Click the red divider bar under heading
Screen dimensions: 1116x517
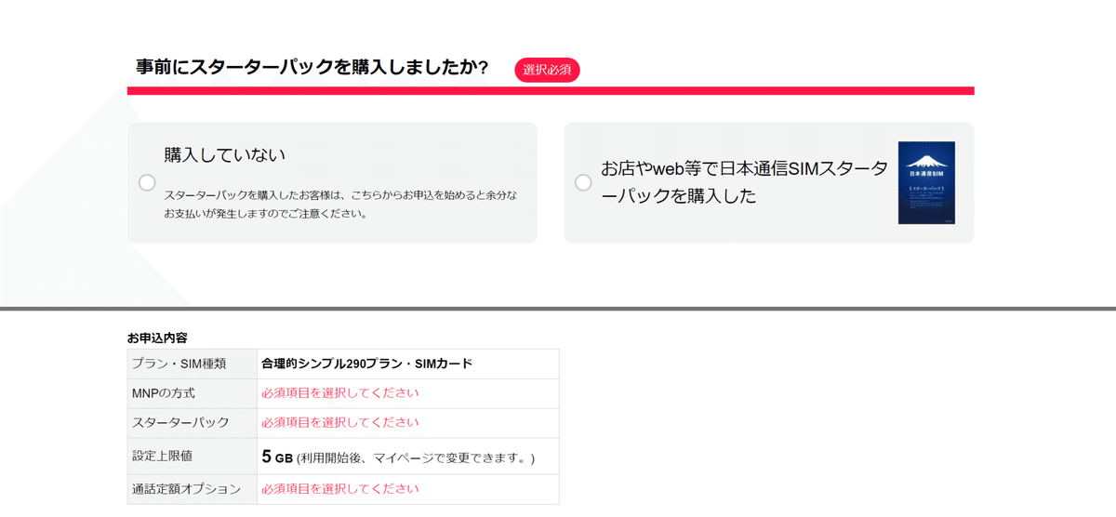(551, 91)
